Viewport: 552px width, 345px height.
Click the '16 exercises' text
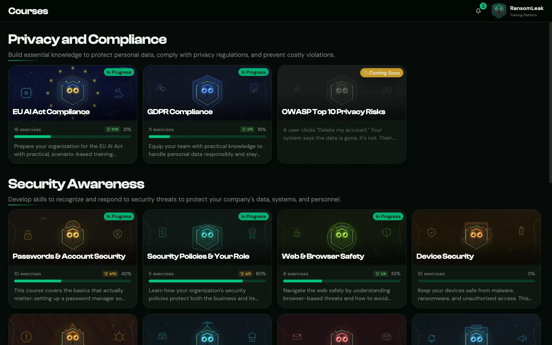tap(27, 129)
